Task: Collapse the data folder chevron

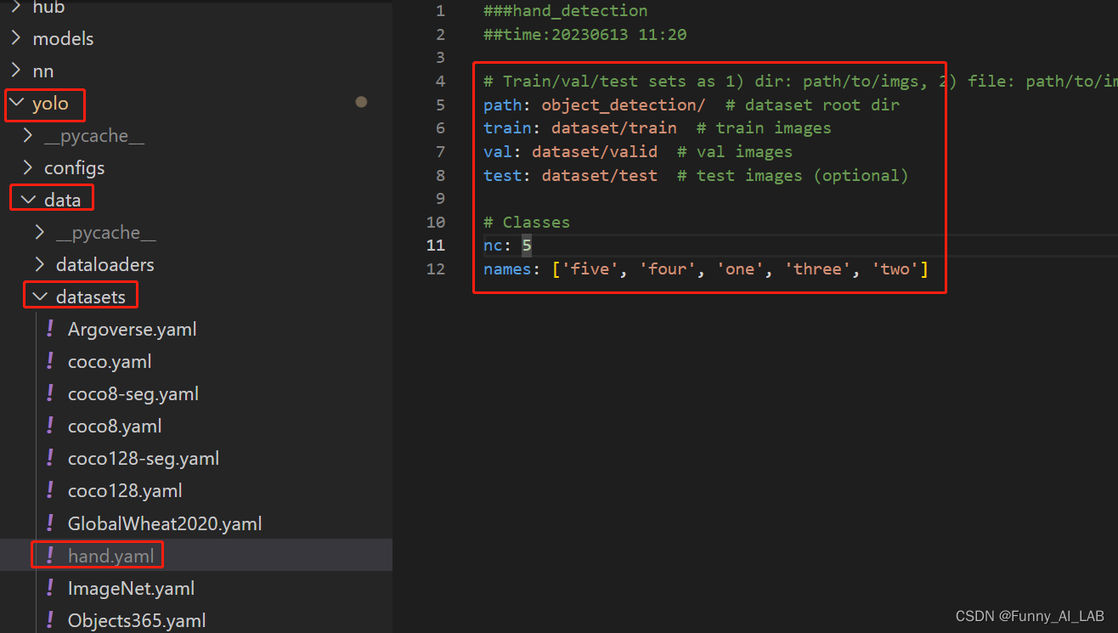Action: [28, 201]
